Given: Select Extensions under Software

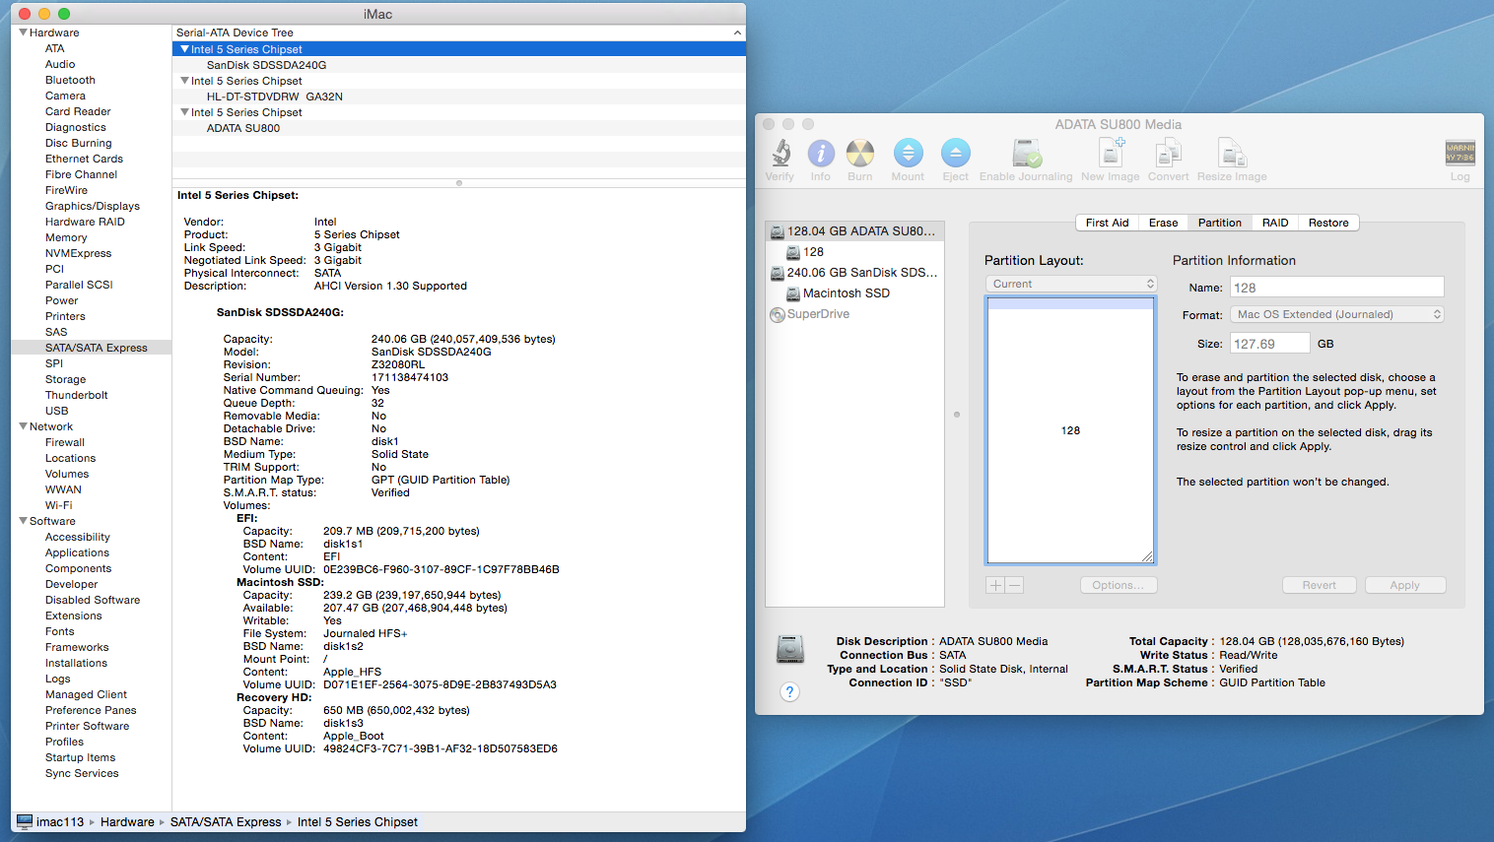Looking at the screenshot, I should [x=74, y=615].
